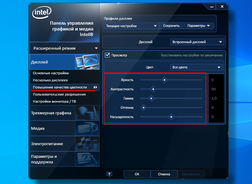Open Несколько дисплеев
Image resolution: width=252 pixels, height=184 pixels.
tap(50, 80)
